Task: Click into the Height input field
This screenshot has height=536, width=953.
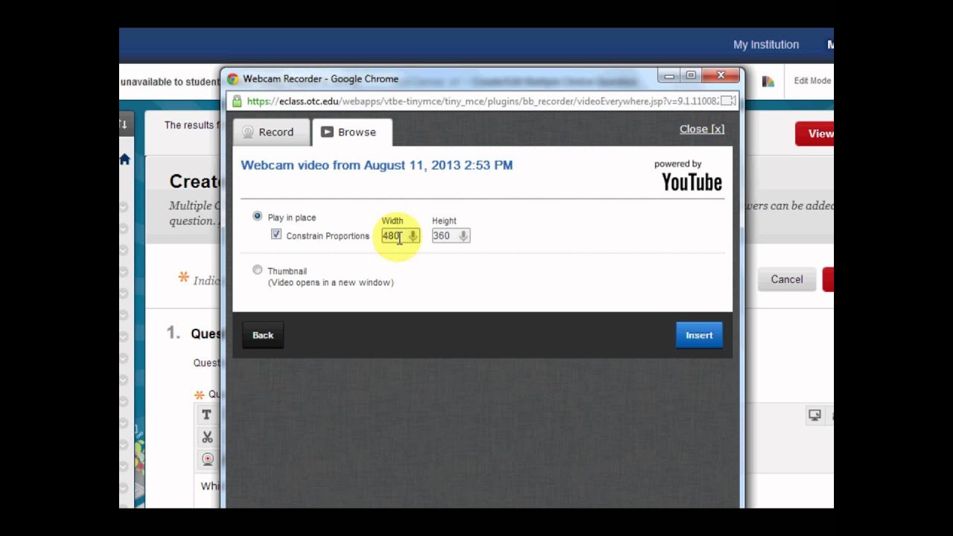Action: pyautogui.click(x=450, y=236)
